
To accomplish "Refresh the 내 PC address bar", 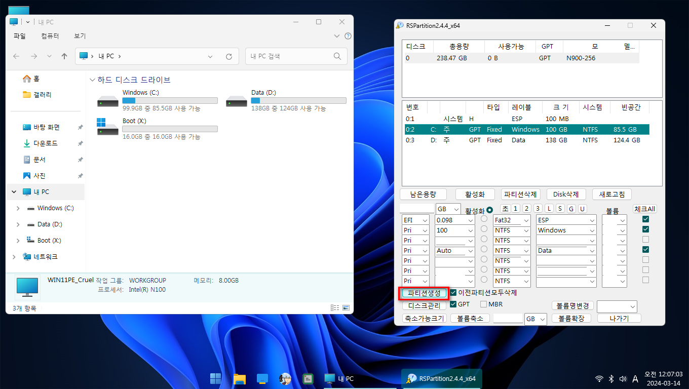I will coord(229,56).
